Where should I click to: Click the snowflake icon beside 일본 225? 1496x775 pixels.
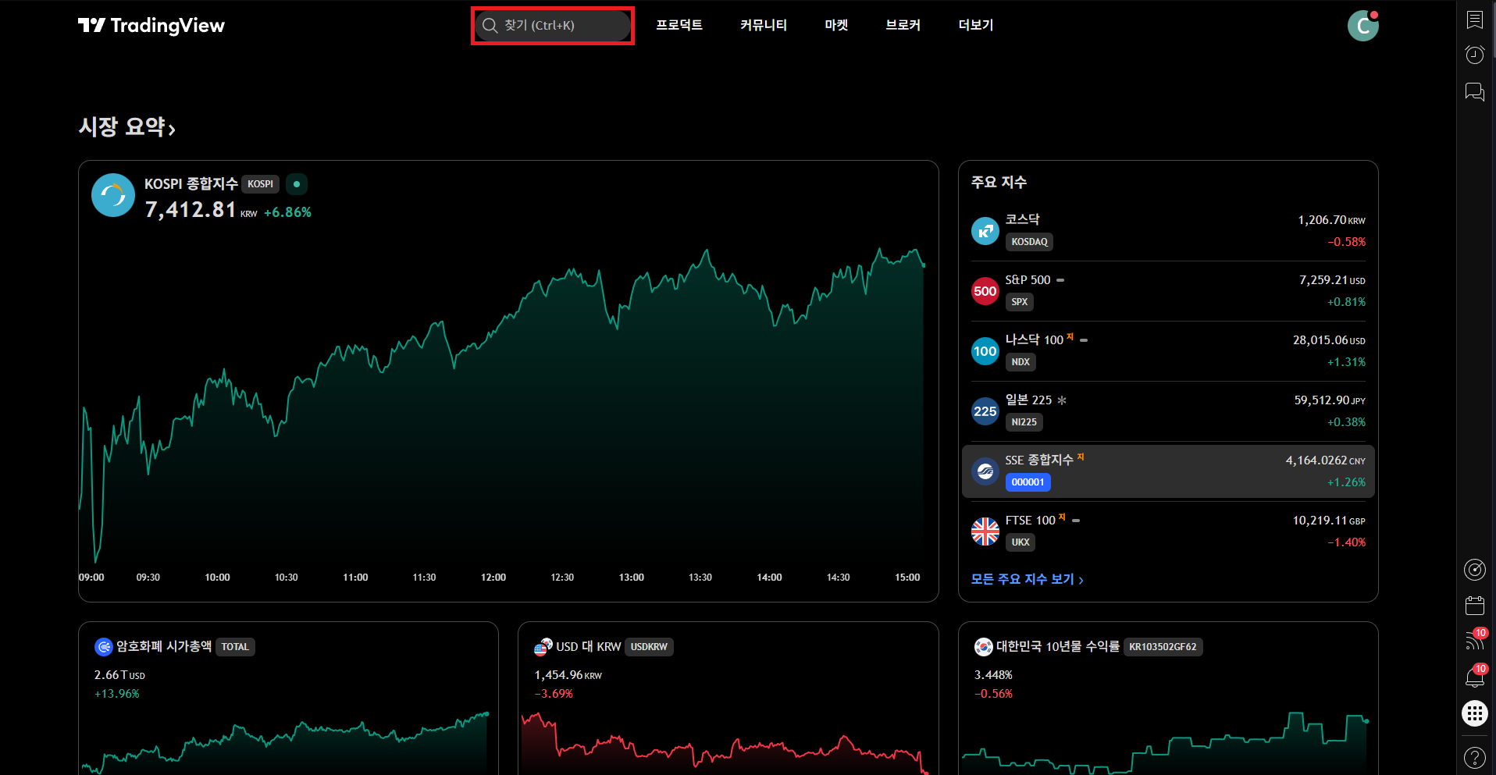pyautogui.click(x=1062, y=400)
